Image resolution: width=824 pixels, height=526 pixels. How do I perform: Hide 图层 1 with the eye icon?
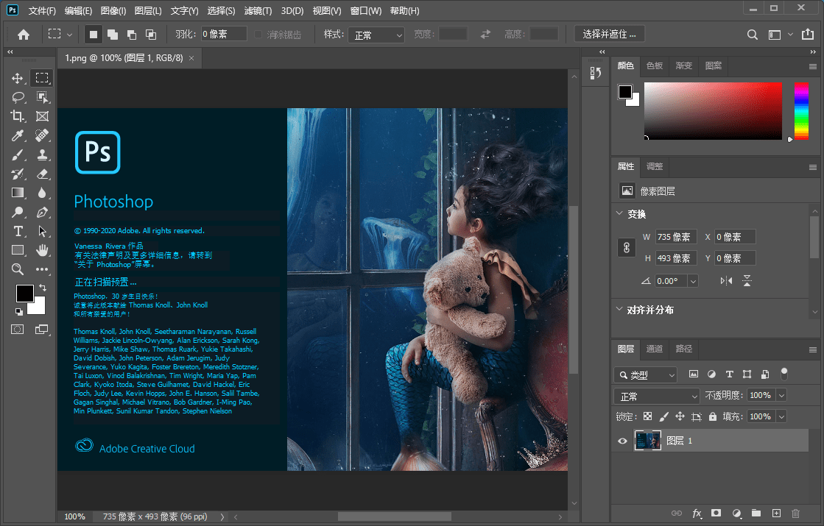[x=622, y=441]
